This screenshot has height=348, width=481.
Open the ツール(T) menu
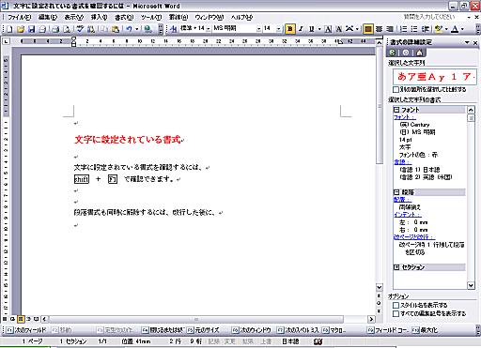[151, 17]
